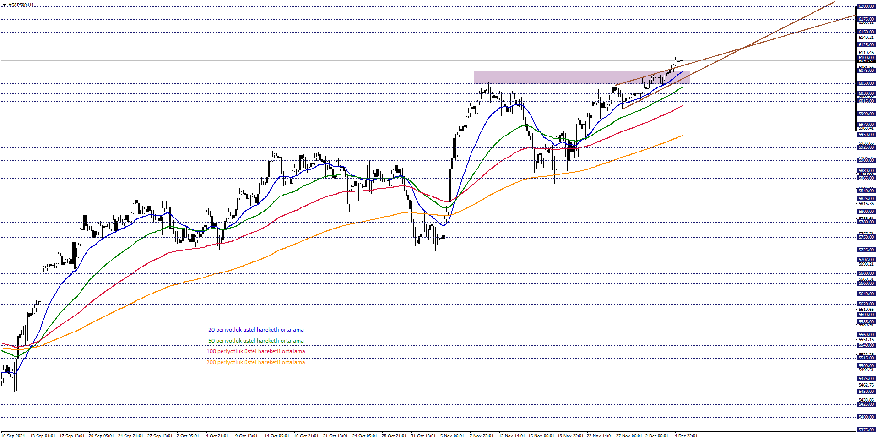877x441 pixels.
Task: Select the '100 periyotluk üstel hareketli ortalama' label
Action: point(255,351)
